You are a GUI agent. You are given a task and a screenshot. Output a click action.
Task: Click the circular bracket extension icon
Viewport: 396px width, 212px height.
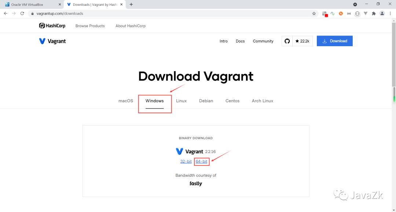pyautogui.click(x=357, y=14)
